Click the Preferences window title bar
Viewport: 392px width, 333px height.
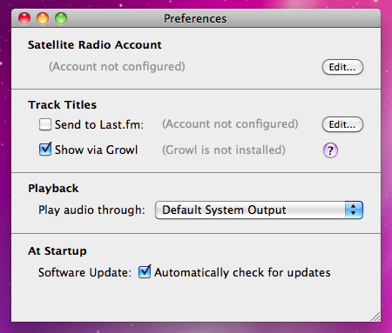(196, 18)
